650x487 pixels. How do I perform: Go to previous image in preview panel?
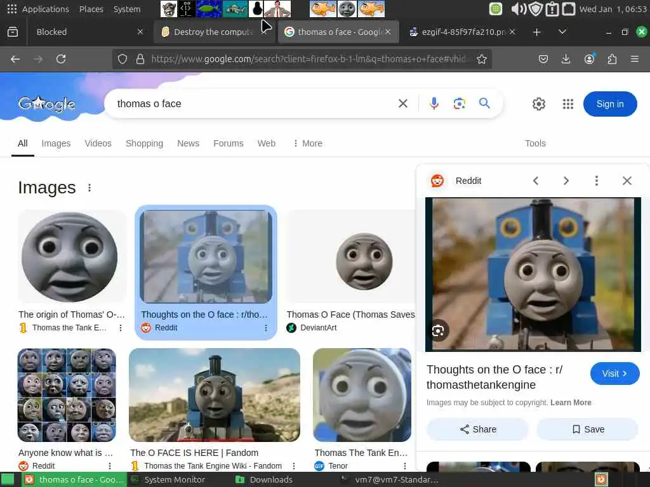coord(536,181)
